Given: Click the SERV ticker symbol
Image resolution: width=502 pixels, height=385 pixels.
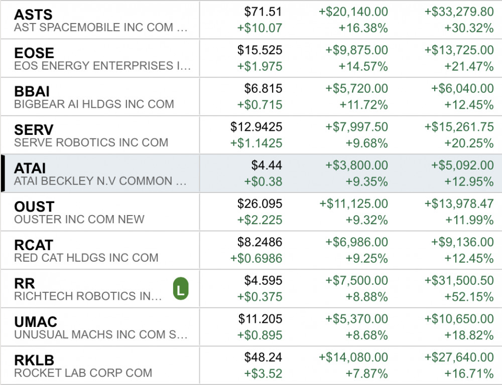Looking at the screenshot, I should [x=34, y=130].
